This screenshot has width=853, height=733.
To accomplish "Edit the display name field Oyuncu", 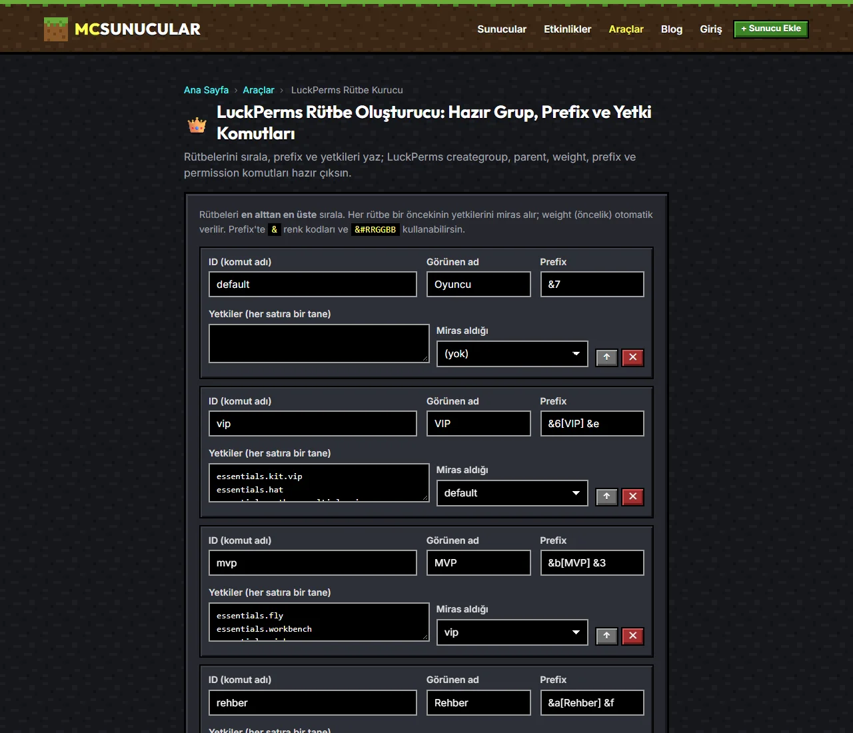I will [x=478, y=285].
